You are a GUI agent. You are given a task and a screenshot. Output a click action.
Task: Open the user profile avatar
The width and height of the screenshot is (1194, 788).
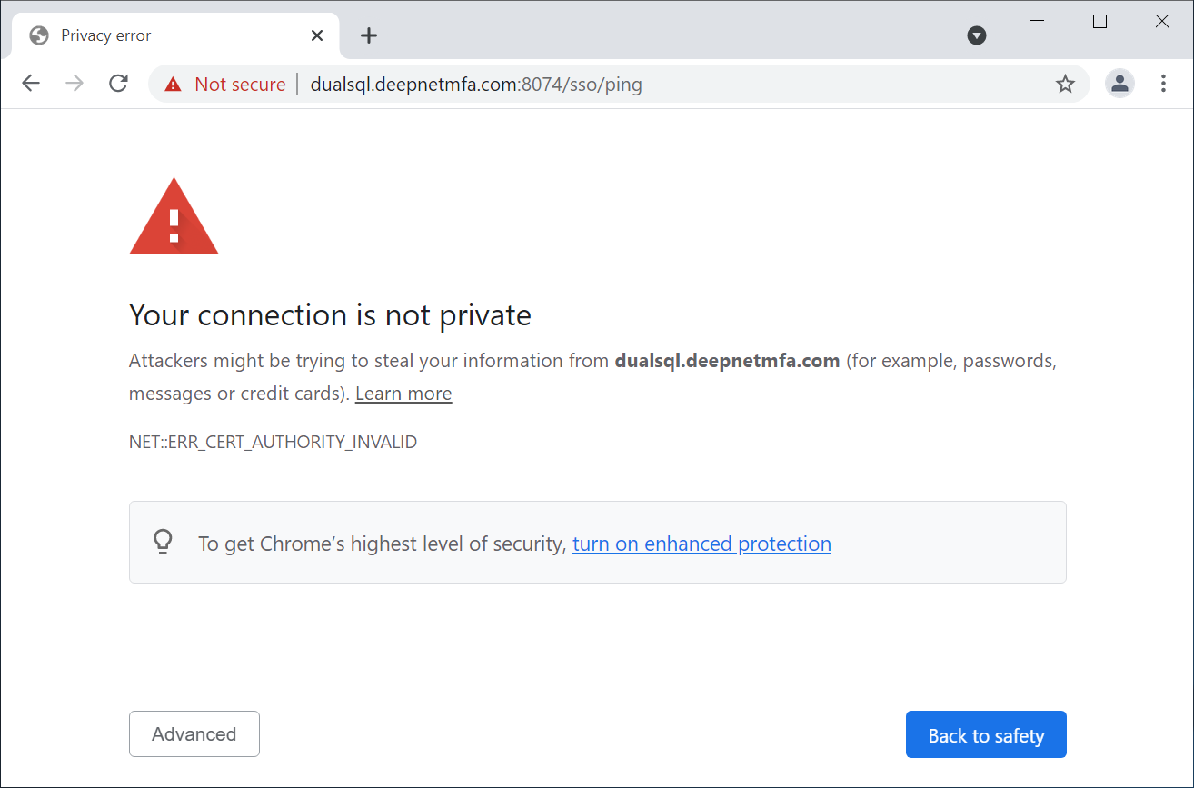click(x=1119, y=84)
